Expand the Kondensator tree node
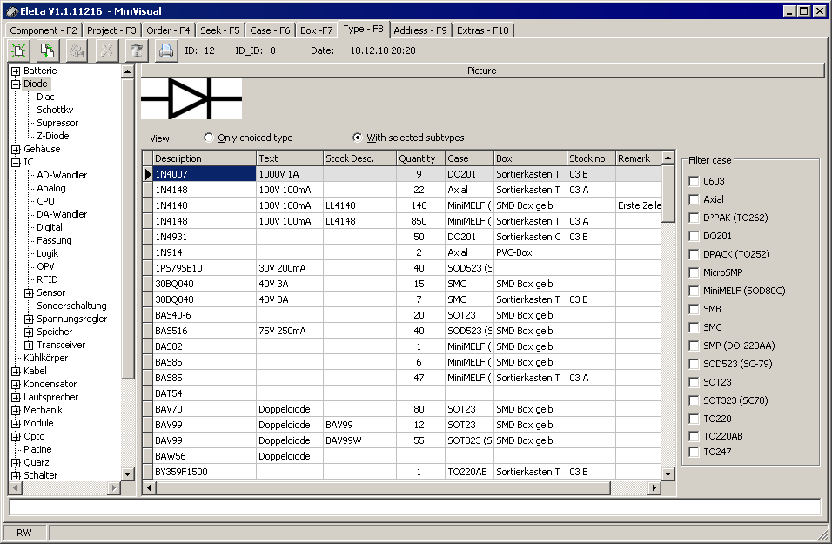This screenshot has height=544, width=832. coord(16,384)
